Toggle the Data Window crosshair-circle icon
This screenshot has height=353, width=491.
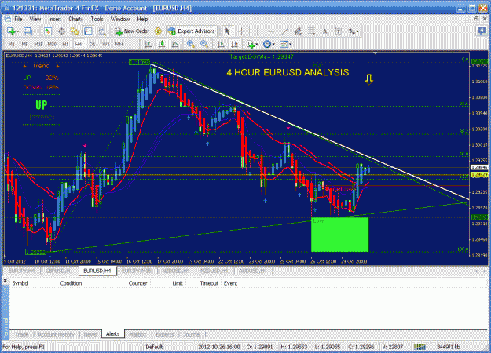pos(61,31)
